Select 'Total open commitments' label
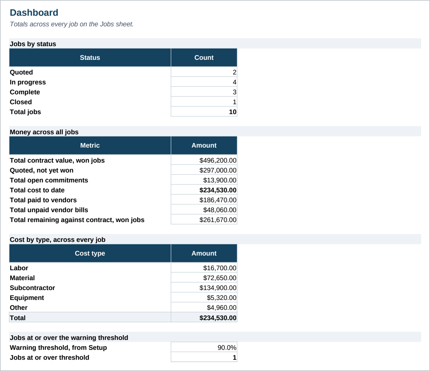 [x=49, y=180]
